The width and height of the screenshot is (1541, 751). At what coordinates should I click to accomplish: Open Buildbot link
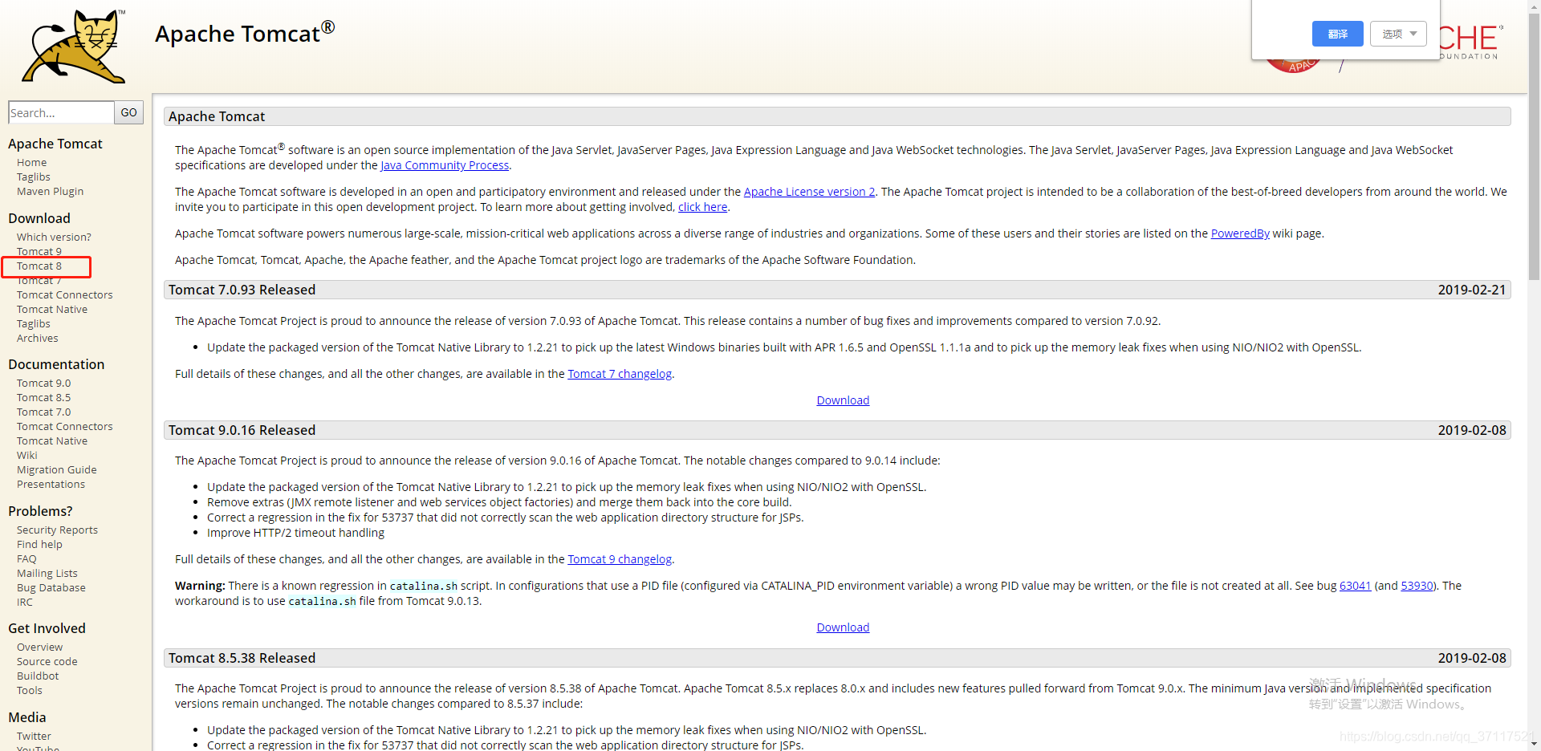tap(38, 676)
